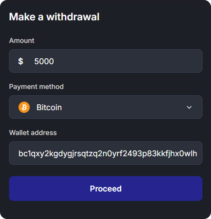Expand the payment method chevron arrow

point(189,107)
